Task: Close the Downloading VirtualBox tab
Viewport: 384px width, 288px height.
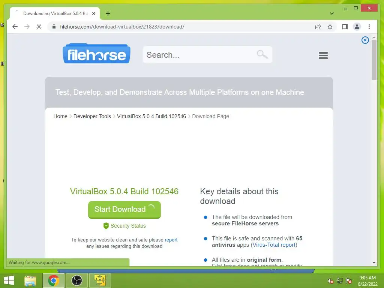Action: [93, 14]
